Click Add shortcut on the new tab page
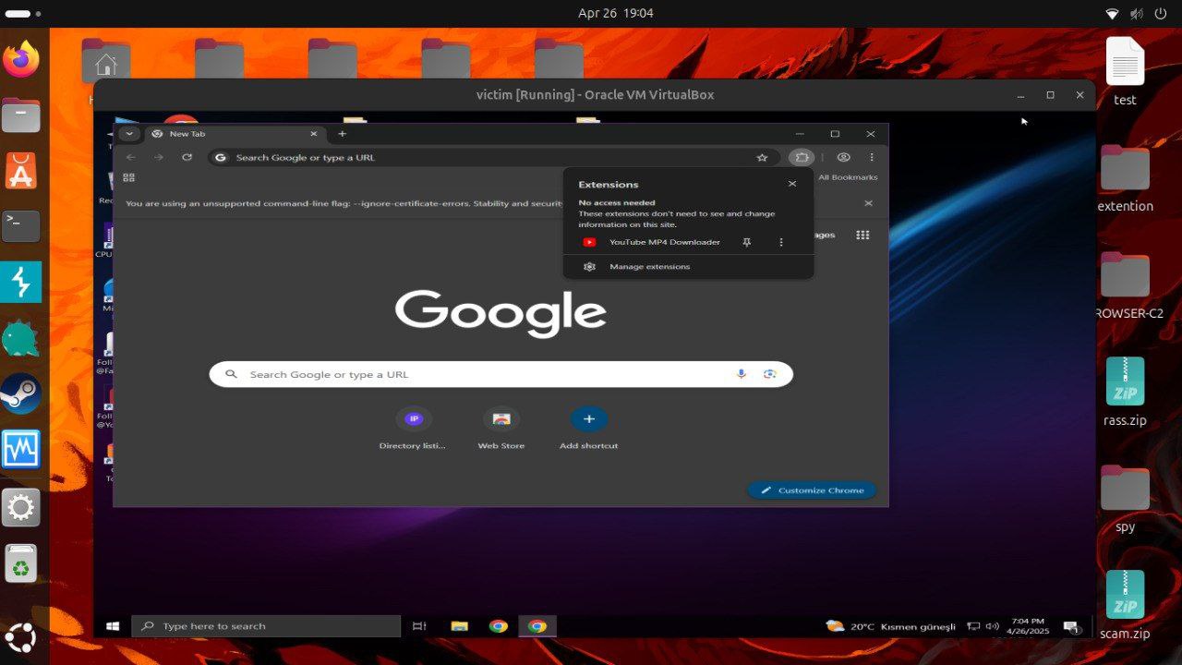The height and width of the screenshot is (665, 1182). (589, 429)
